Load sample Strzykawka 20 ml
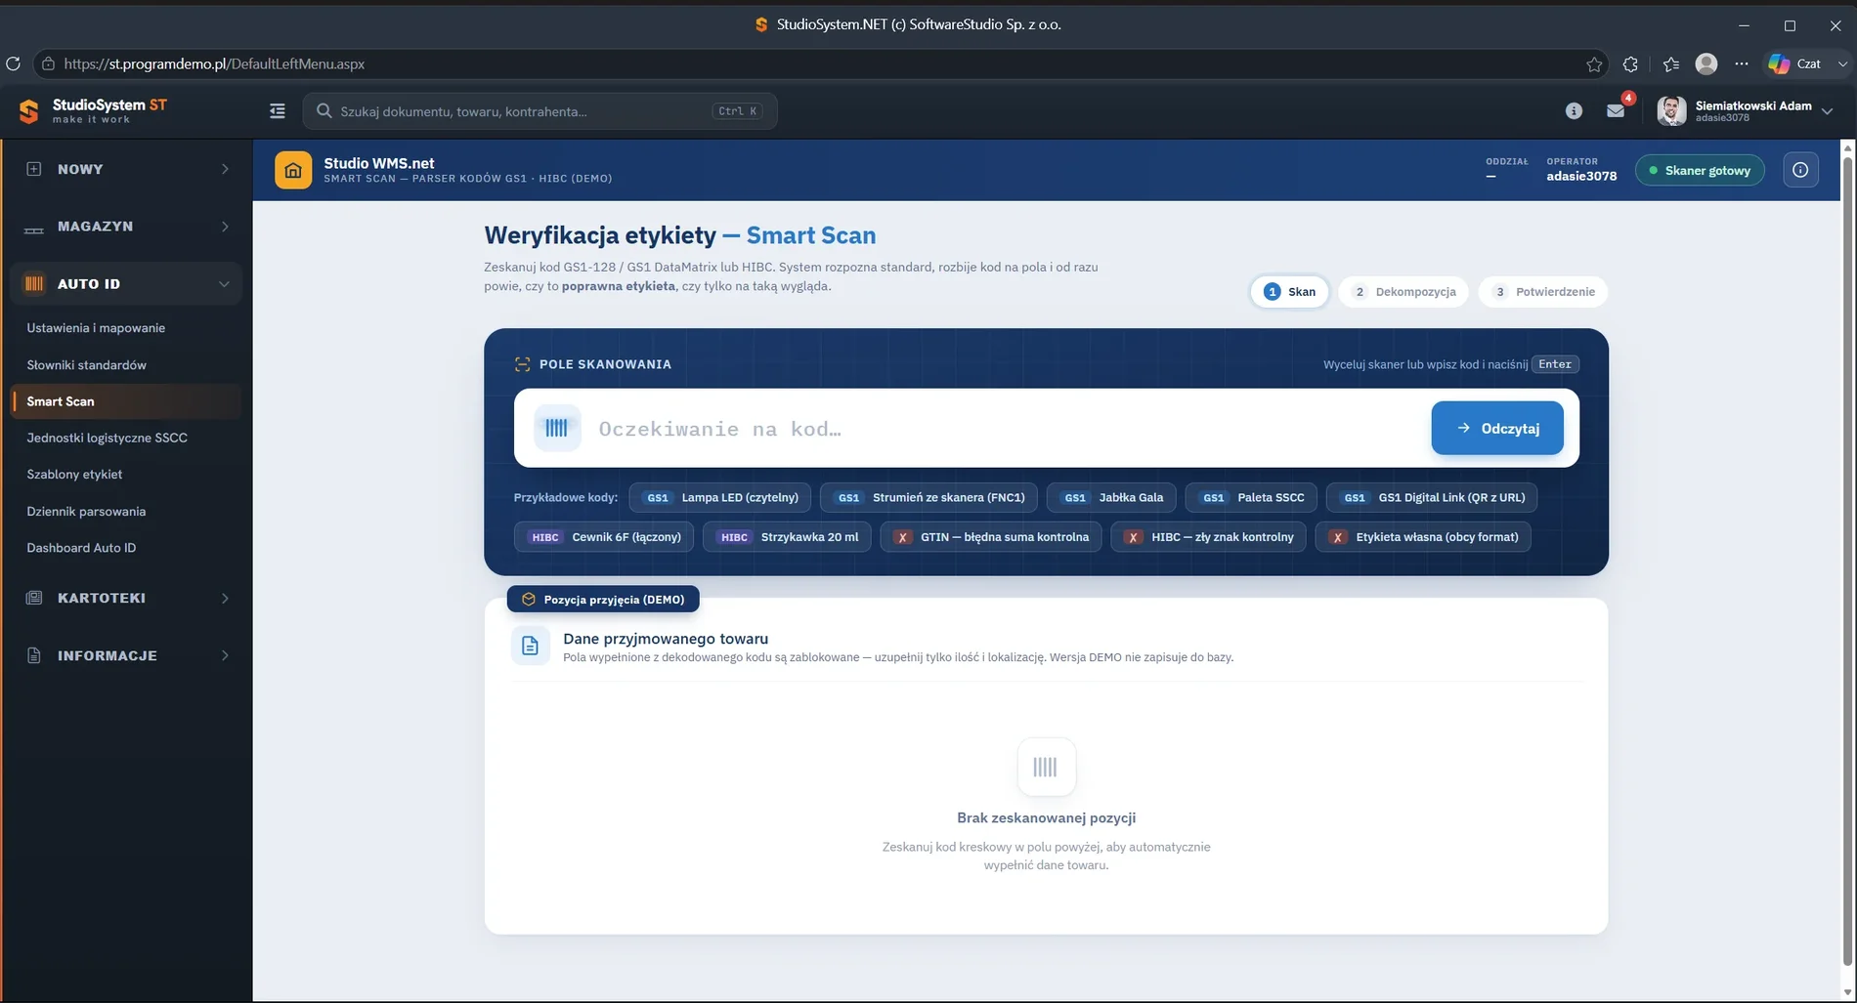 [x=787, y=537]
